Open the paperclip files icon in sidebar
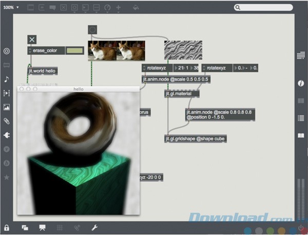Image resolution: width=308 pixels, height=235 pixels. pyautogui.click(x=7, y=121)
